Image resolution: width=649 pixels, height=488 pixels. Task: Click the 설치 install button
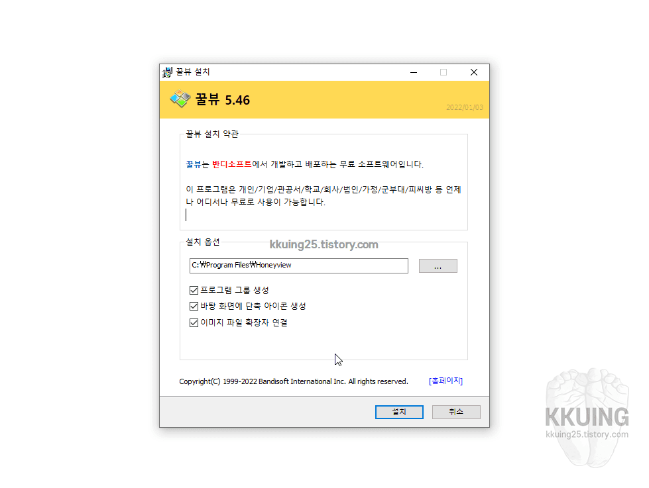click(x=400, y=412)
